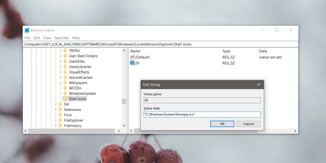
Task: Click the '(value not set)' data cell
Action: click(271, 57)
